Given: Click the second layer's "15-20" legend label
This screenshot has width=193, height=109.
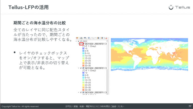Looking at the screenshot, I should 88,83.
